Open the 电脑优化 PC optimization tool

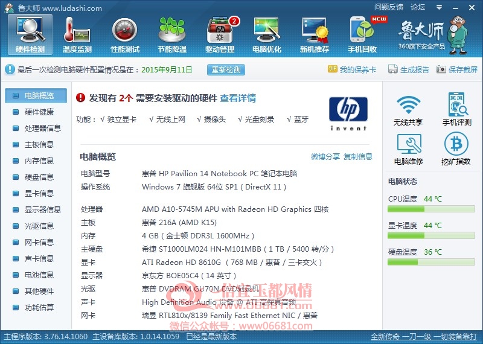pos(267,34)
